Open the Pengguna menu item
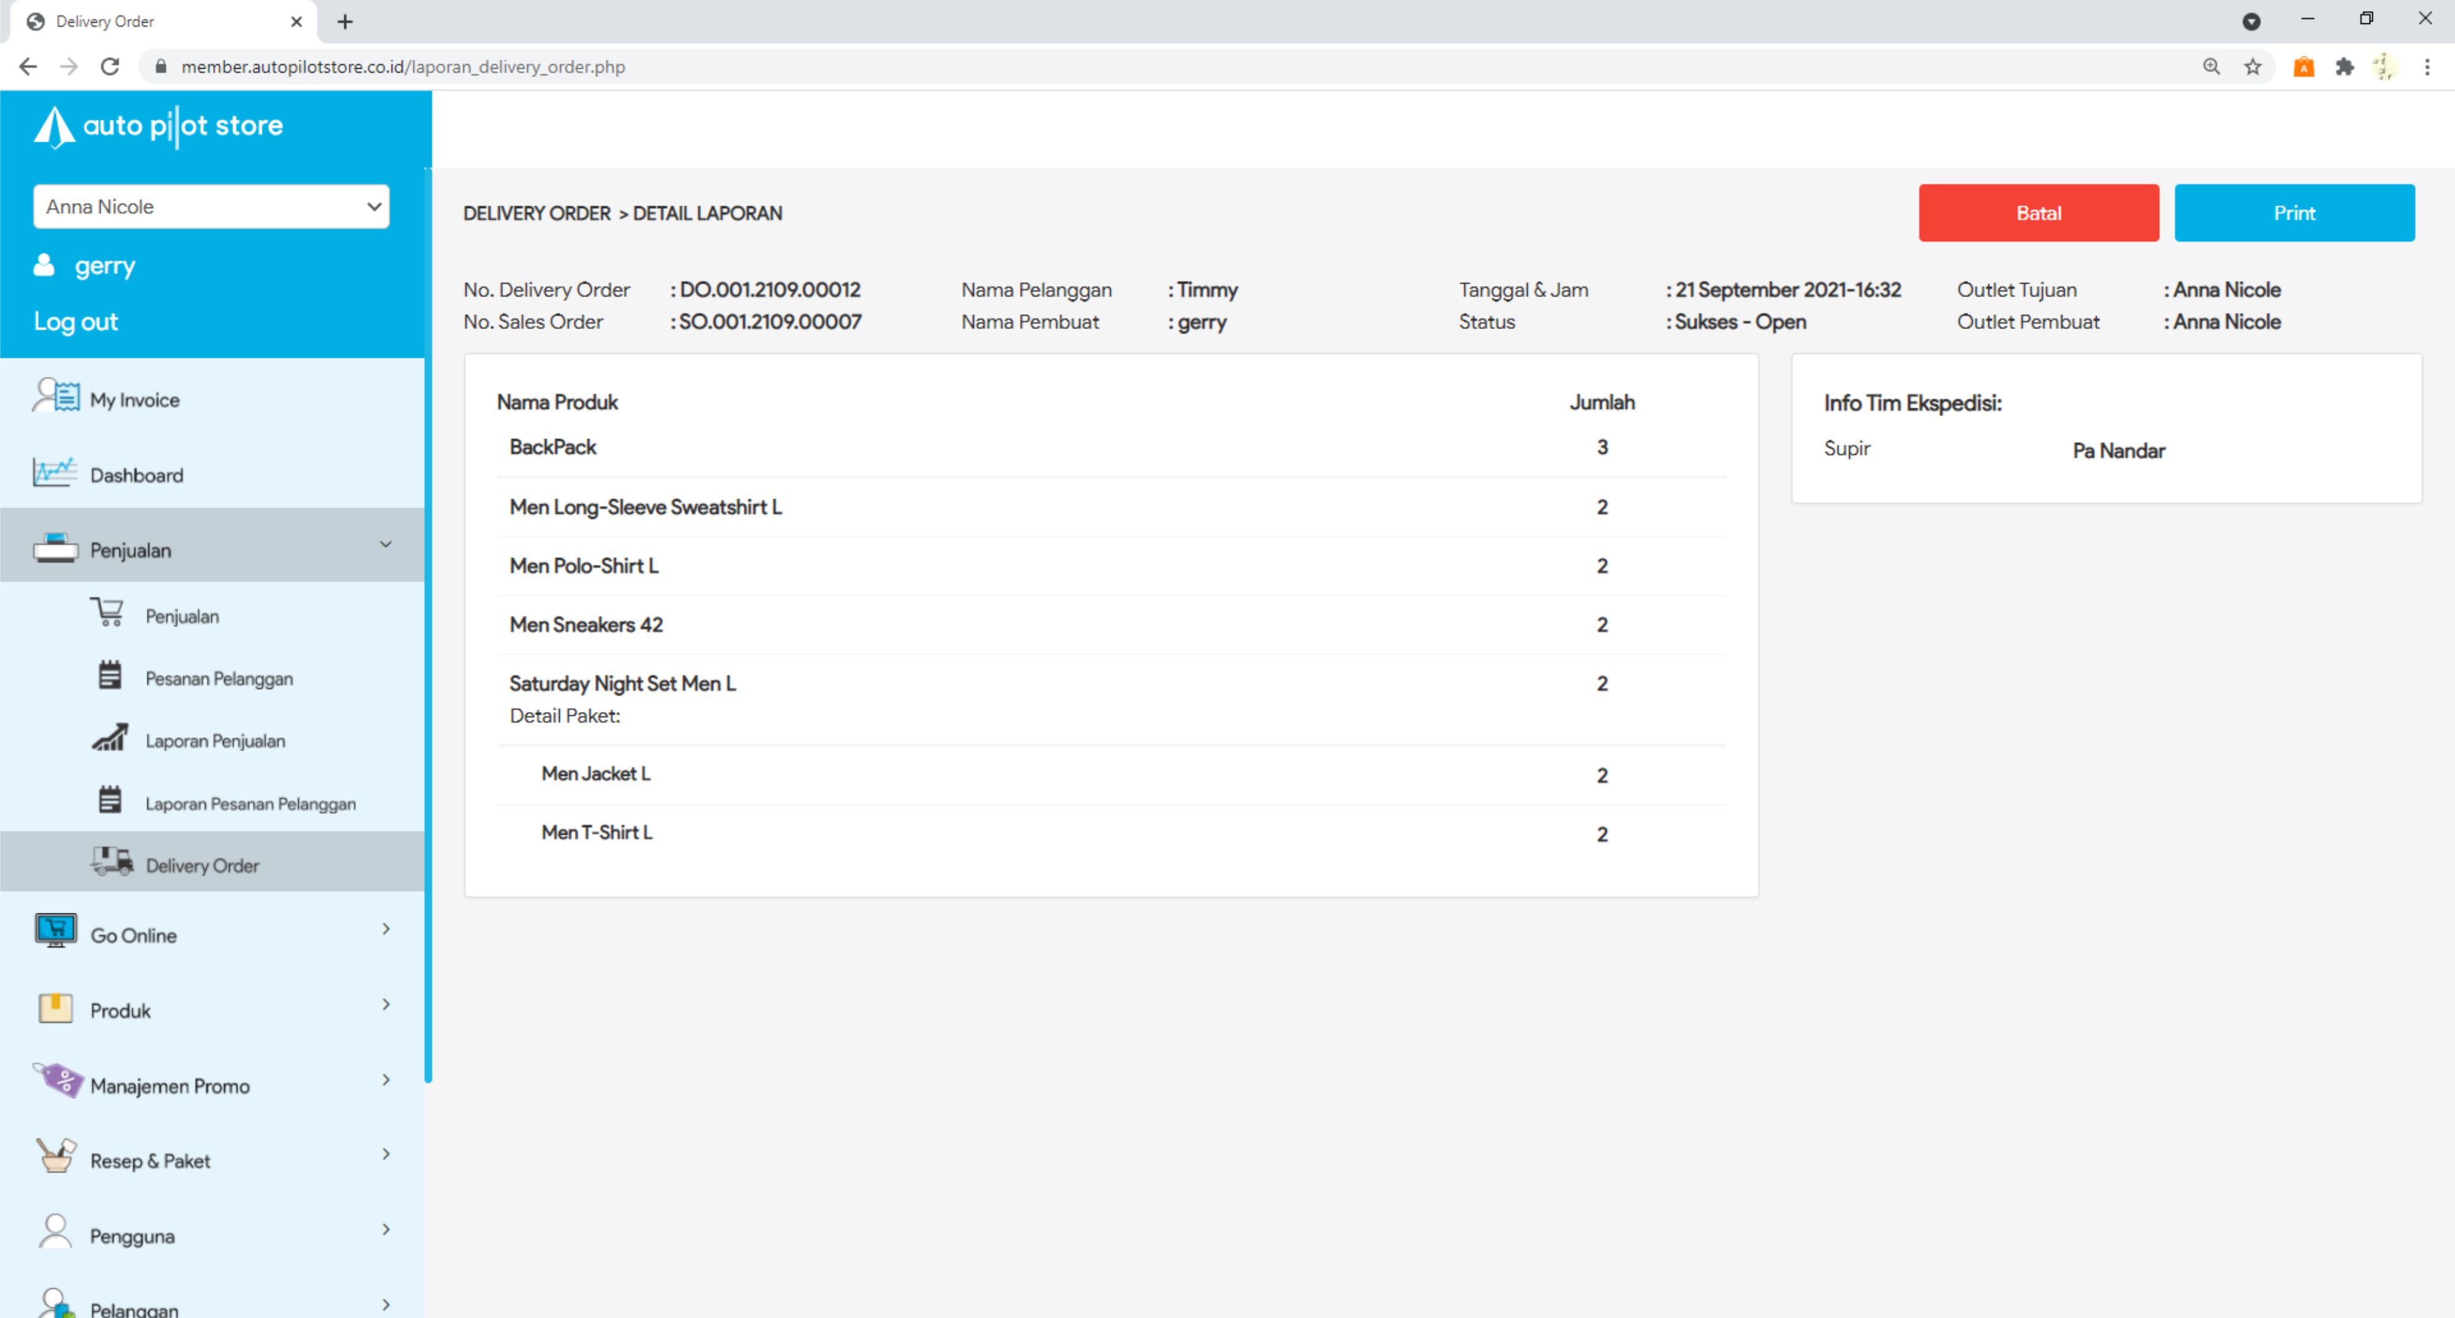The image size is (2455, 1318). coord(131,1236)
